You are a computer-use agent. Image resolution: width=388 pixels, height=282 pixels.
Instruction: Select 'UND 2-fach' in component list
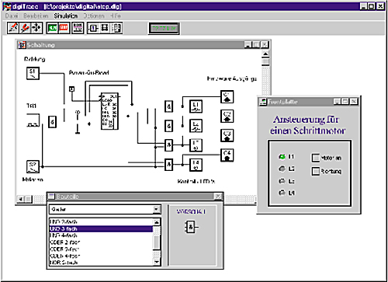tap(101, 222)
